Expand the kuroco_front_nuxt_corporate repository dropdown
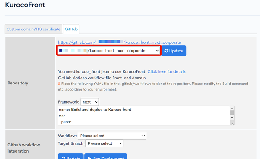This screenshot has width=260, height=159. 109,50
